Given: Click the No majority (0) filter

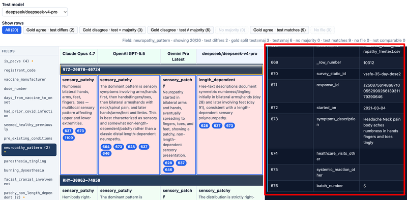Looking at the screenshot, I should (x=232, y=30).
